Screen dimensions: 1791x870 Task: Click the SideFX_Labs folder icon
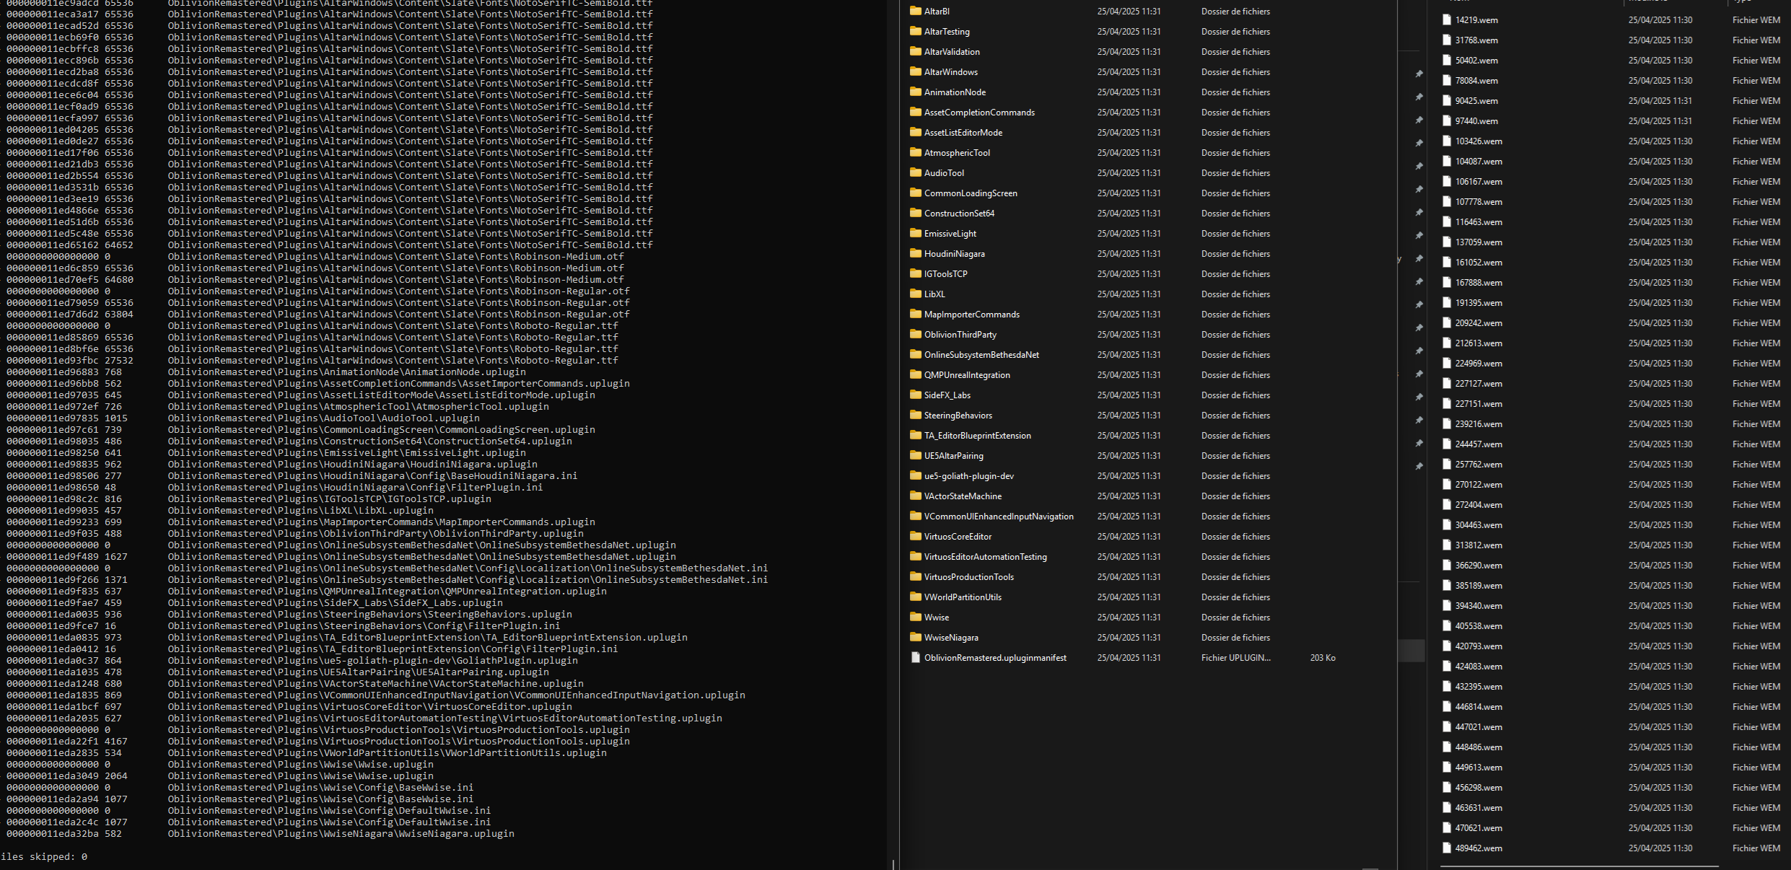click(916, 395)
